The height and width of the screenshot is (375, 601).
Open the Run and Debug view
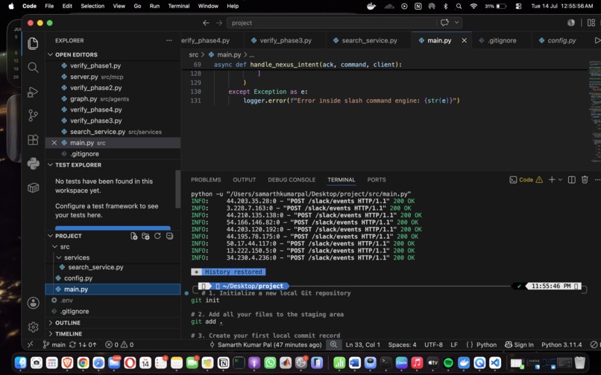[34, 92]
